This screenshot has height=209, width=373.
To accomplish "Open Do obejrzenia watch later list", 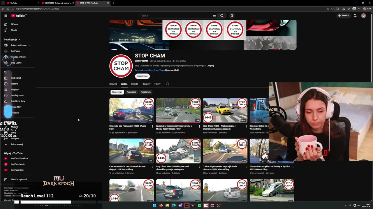I will [17, 96].
